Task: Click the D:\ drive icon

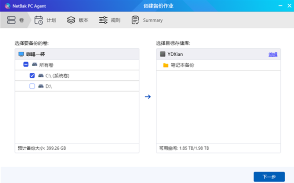Action: pyautogui.click(x=41, y=86)
